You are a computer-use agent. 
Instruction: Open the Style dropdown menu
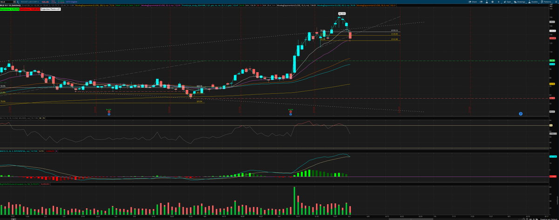click(x=508, y=2)
